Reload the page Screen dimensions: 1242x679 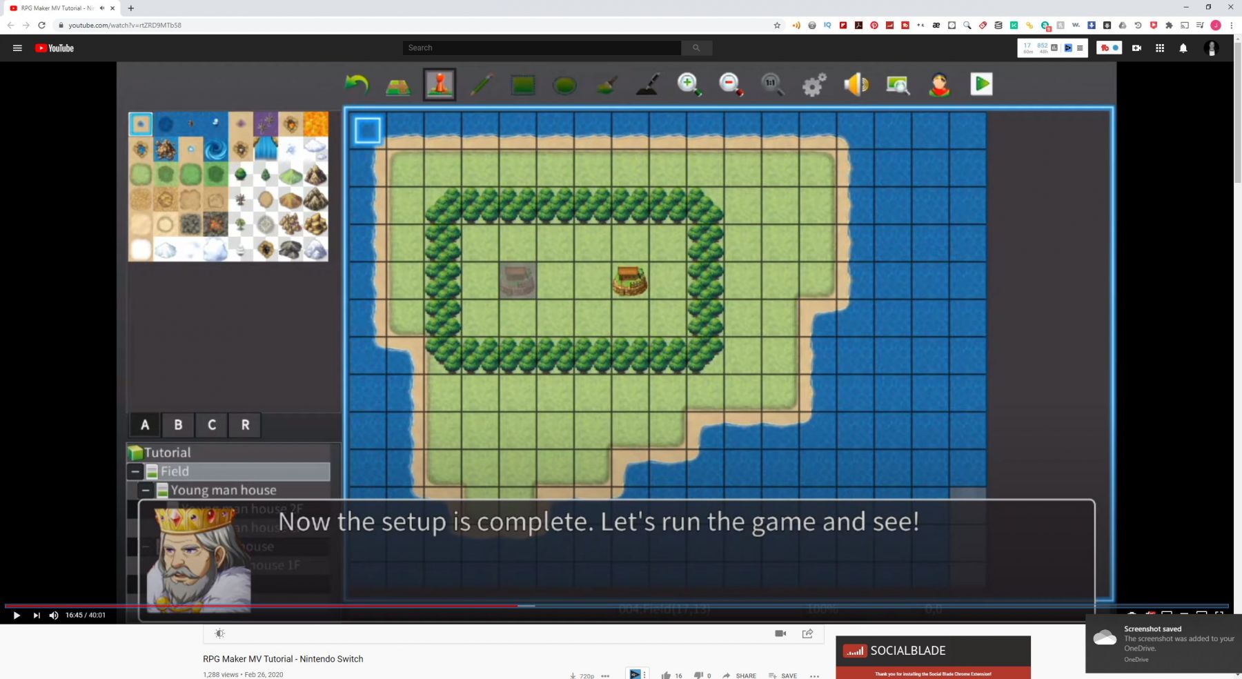(41, 25)
